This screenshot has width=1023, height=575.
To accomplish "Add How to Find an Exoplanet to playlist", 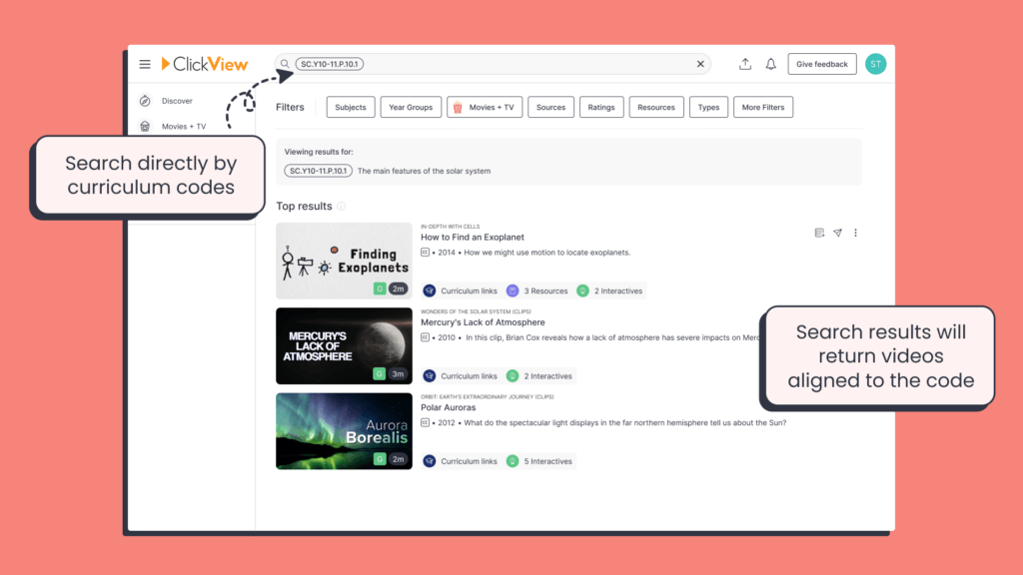I will click(x=819, y=232).
